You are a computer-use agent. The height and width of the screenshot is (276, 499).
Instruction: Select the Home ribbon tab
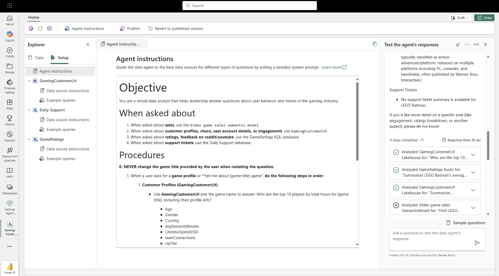coord(33,17)
